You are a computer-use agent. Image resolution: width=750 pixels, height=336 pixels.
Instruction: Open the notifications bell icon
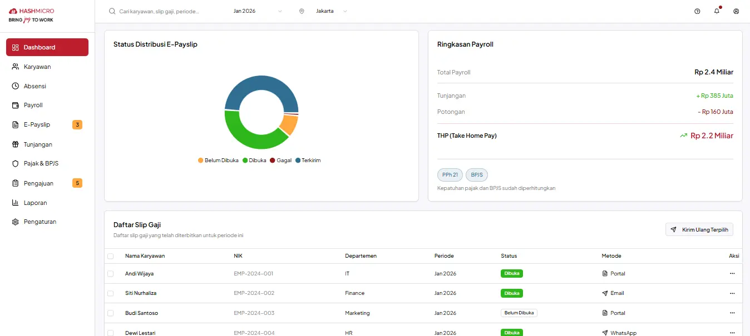(x=717, y=11)
